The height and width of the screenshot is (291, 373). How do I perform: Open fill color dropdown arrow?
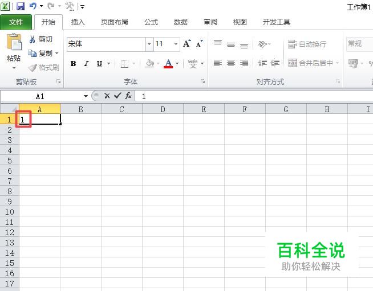click(158, 64)
